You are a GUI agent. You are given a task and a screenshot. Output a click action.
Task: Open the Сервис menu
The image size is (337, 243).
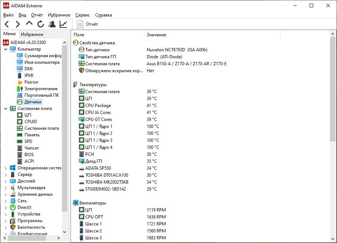point(83,15)
